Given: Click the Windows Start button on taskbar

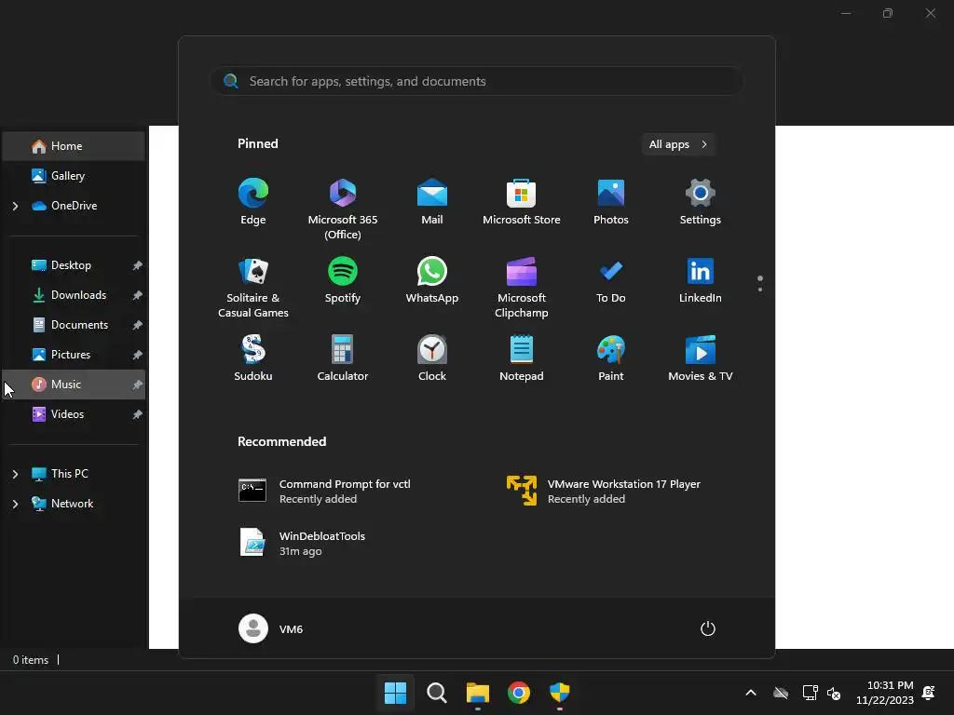Looking at the screenshot, I should click(395, 693).
